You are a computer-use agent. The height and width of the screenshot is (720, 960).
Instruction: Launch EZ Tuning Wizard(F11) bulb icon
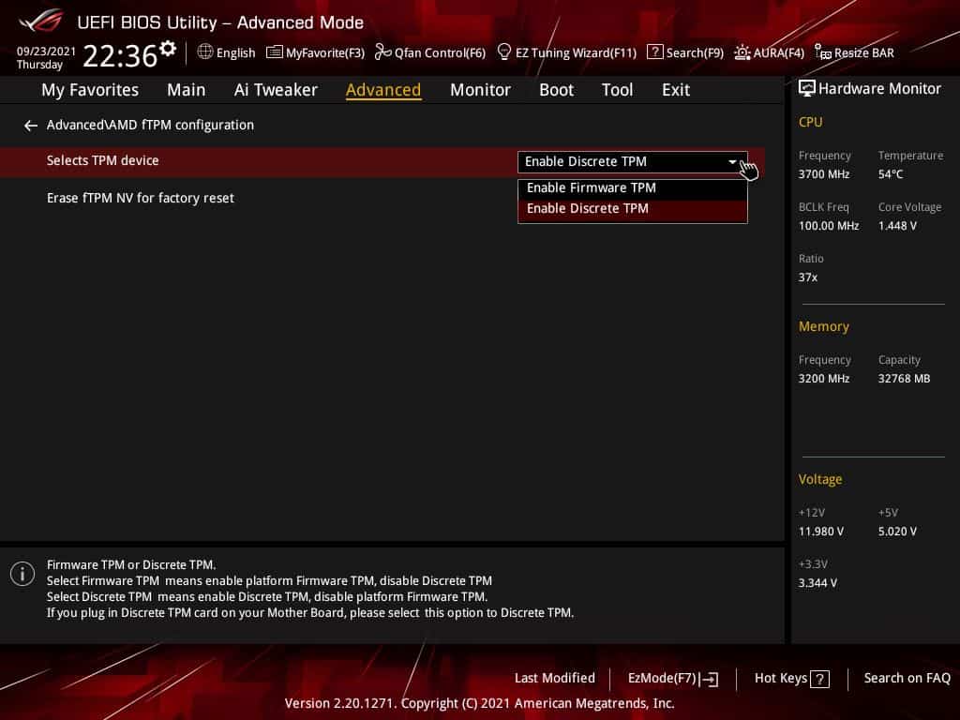tap(503, 52)
